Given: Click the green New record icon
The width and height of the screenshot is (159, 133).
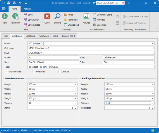Looking at the screenshot, I should (5, 17).
